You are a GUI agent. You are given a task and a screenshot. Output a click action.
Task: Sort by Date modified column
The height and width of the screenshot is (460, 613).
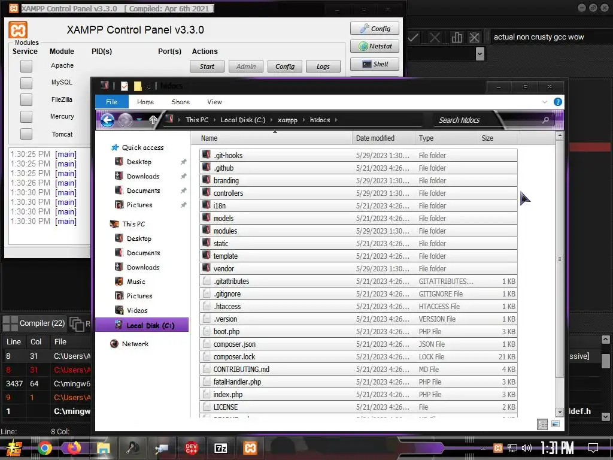coord(384,138)
